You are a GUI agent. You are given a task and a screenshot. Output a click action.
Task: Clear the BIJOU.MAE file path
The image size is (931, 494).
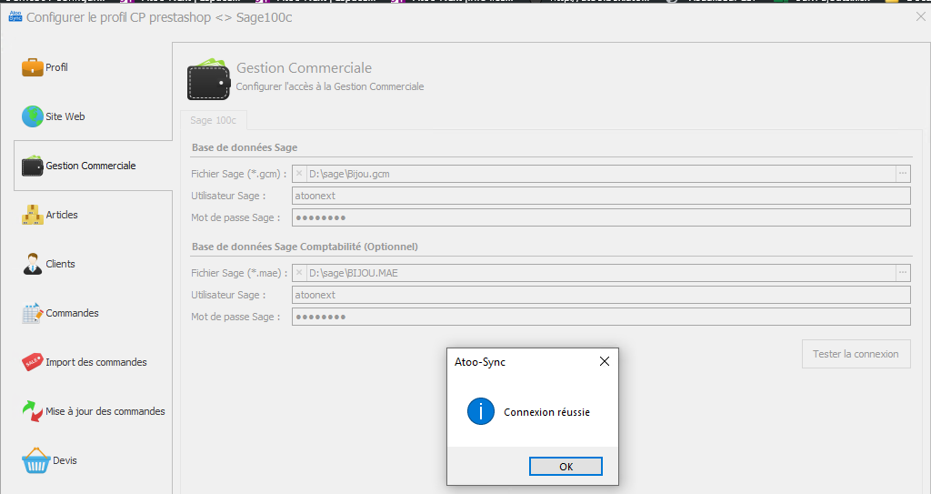299,273
